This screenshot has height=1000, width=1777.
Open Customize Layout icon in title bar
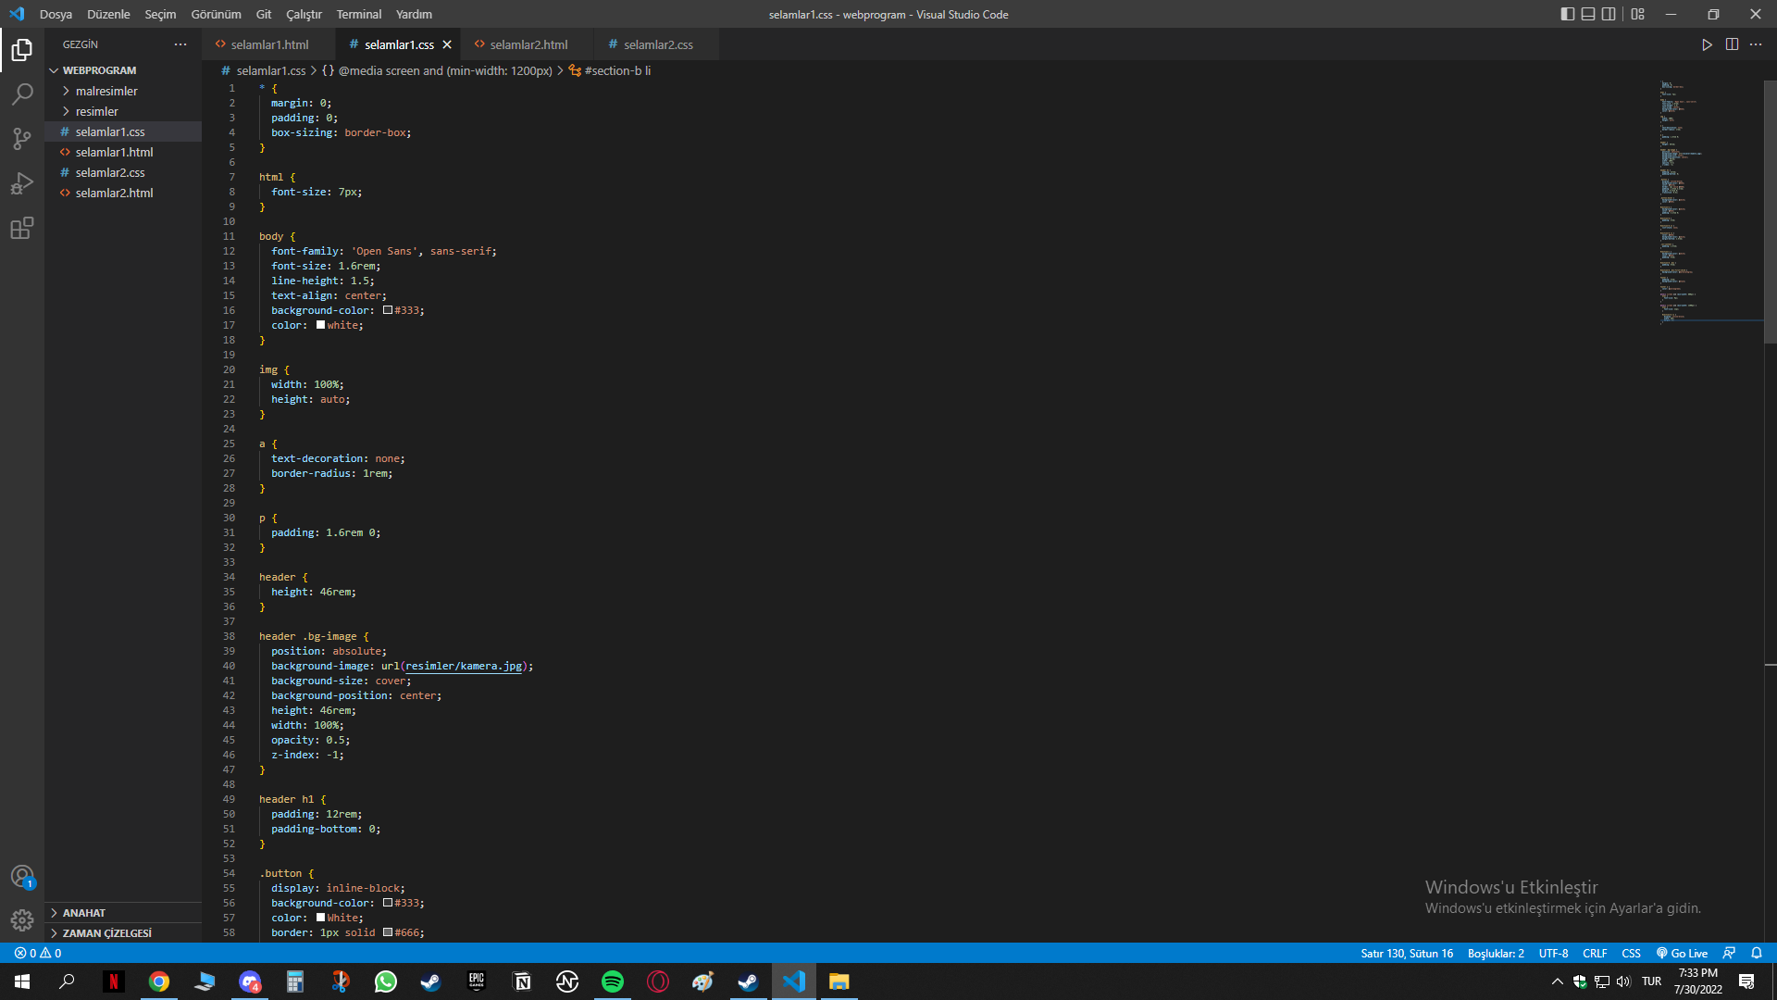tap(1637, 14)
